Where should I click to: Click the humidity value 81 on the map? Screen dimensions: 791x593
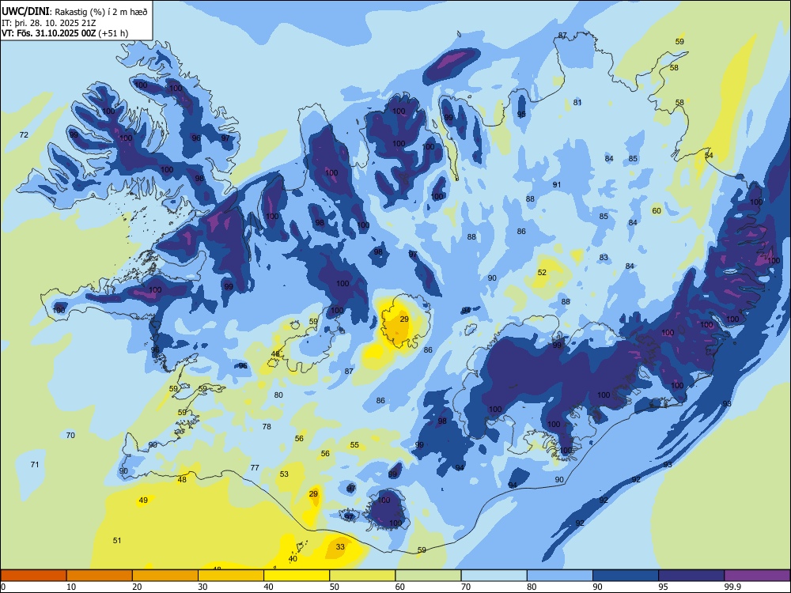(x=577, y=102)
